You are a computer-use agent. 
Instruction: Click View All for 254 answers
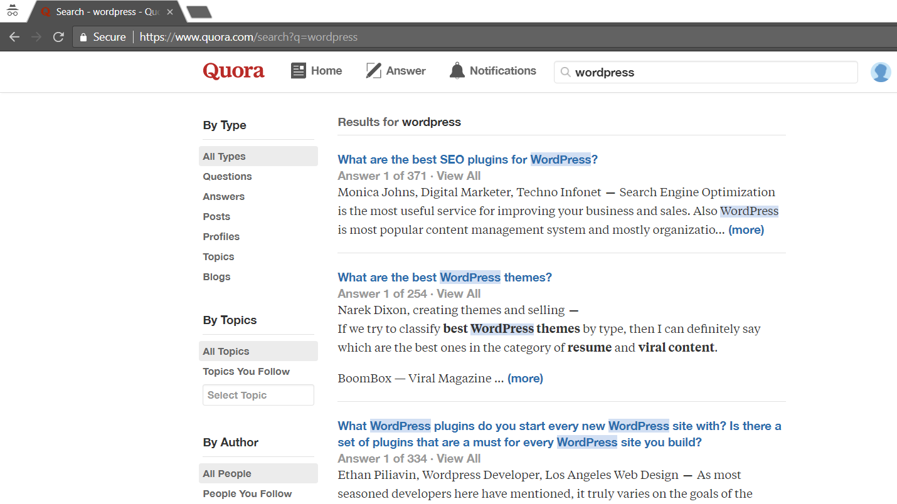[459, 293]
